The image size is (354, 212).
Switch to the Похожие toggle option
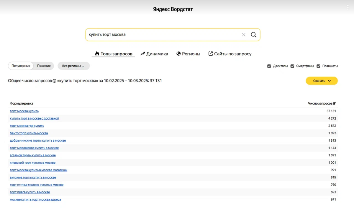click(44, 66)
